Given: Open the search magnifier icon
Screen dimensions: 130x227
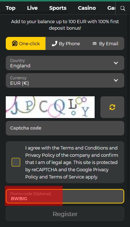Looking at the screenshot, I should coord(123,8).
